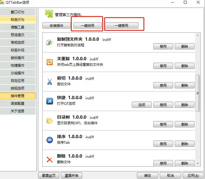This screenshot has width=205, height=179.
Task: Open the 调整工具 section
Action: click(x=18, y=27)
